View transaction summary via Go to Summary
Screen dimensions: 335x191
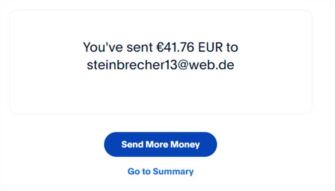(160, 171)
